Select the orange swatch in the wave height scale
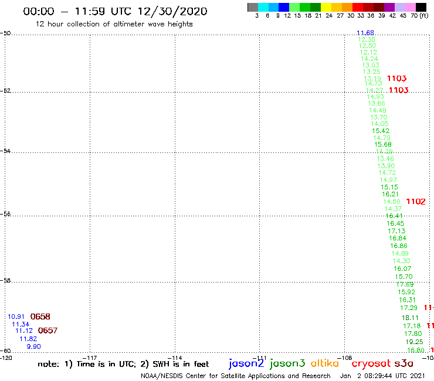 (x=347, y=7)
